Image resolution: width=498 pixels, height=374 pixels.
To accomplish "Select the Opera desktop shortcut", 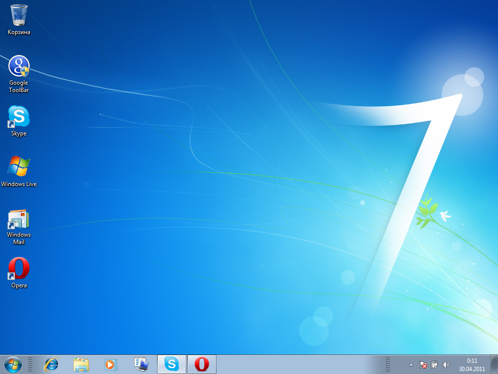I will click(x=19, y=268).
